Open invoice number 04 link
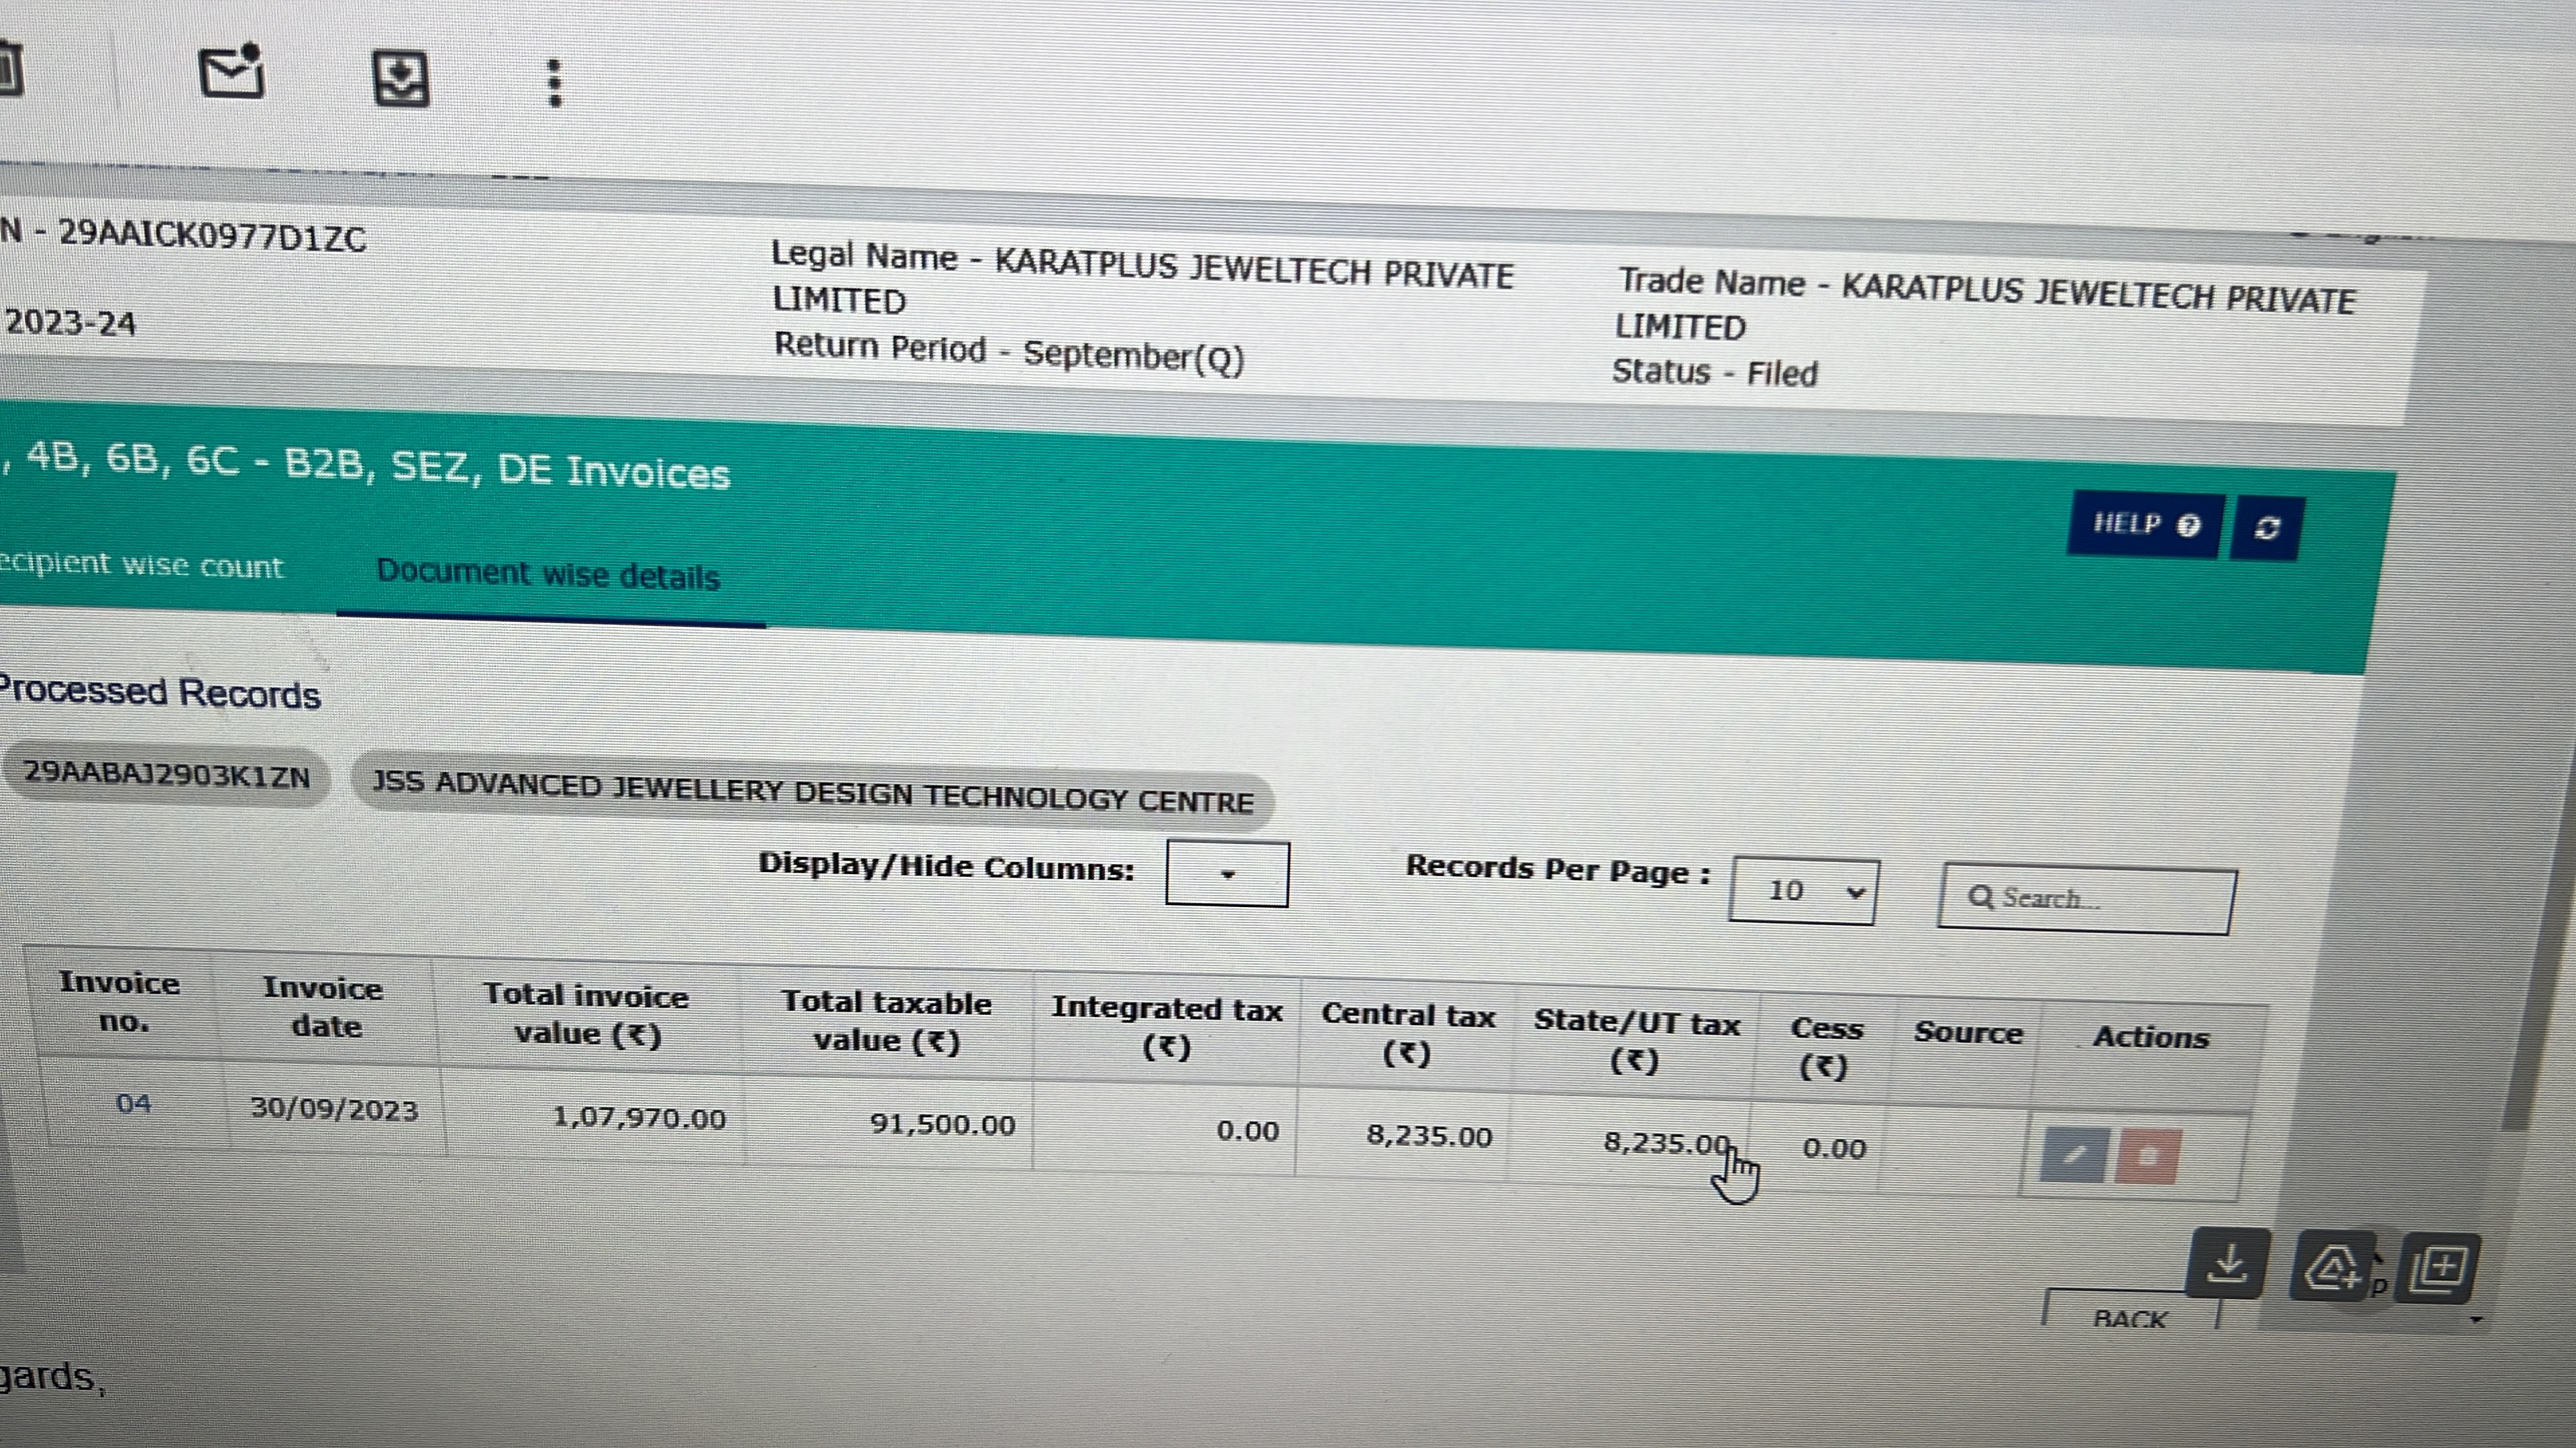The width and height of the screenshot is (2576, 1448). pyautogui.click(x=133, y=1103)
